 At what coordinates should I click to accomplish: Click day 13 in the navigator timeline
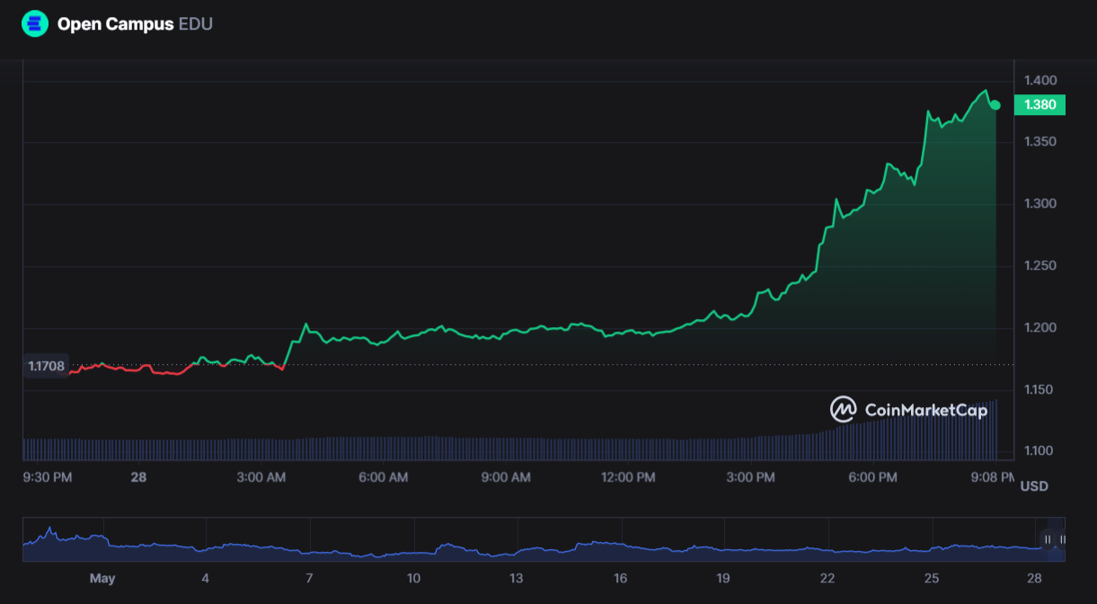517,578
